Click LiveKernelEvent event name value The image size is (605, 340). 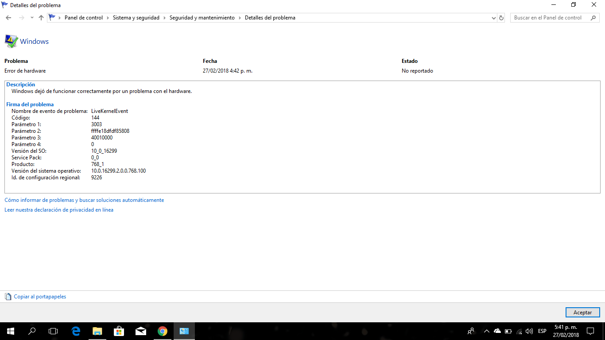coord(109,111)
